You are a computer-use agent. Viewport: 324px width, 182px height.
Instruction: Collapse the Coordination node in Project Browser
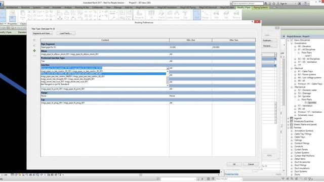pyautogui.click(x=292, y=43)
